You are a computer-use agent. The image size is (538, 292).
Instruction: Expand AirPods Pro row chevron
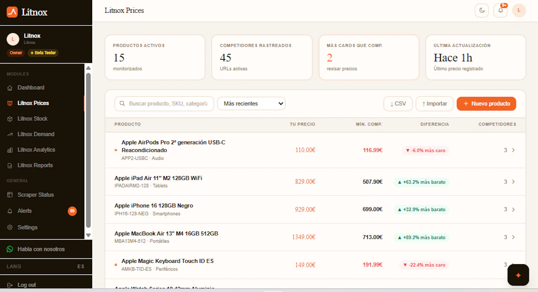(513, 150)
